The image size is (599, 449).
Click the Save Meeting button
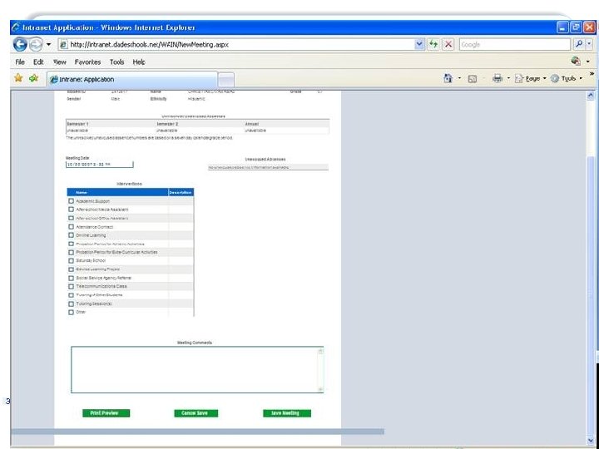(287, 413)
